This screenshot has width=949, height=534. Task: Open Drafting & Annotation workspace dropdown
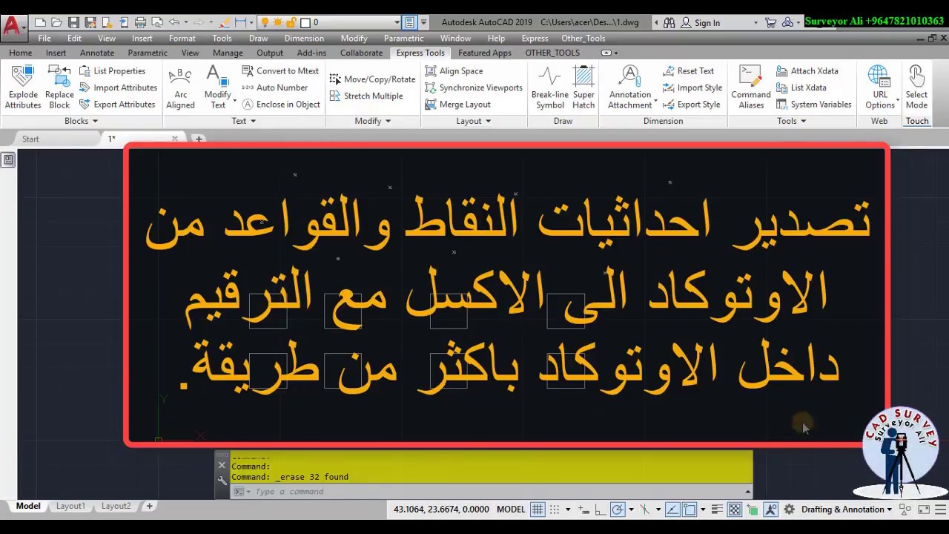(x=847, y=510)
